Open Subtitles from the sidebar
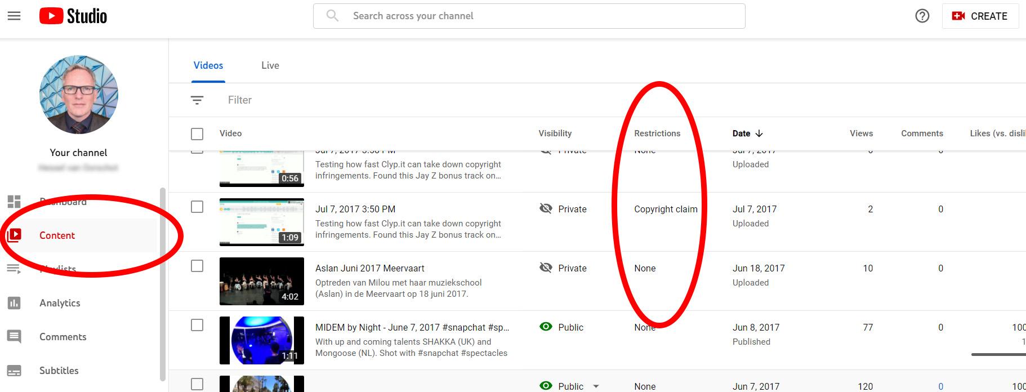 [x=59, y=371]
